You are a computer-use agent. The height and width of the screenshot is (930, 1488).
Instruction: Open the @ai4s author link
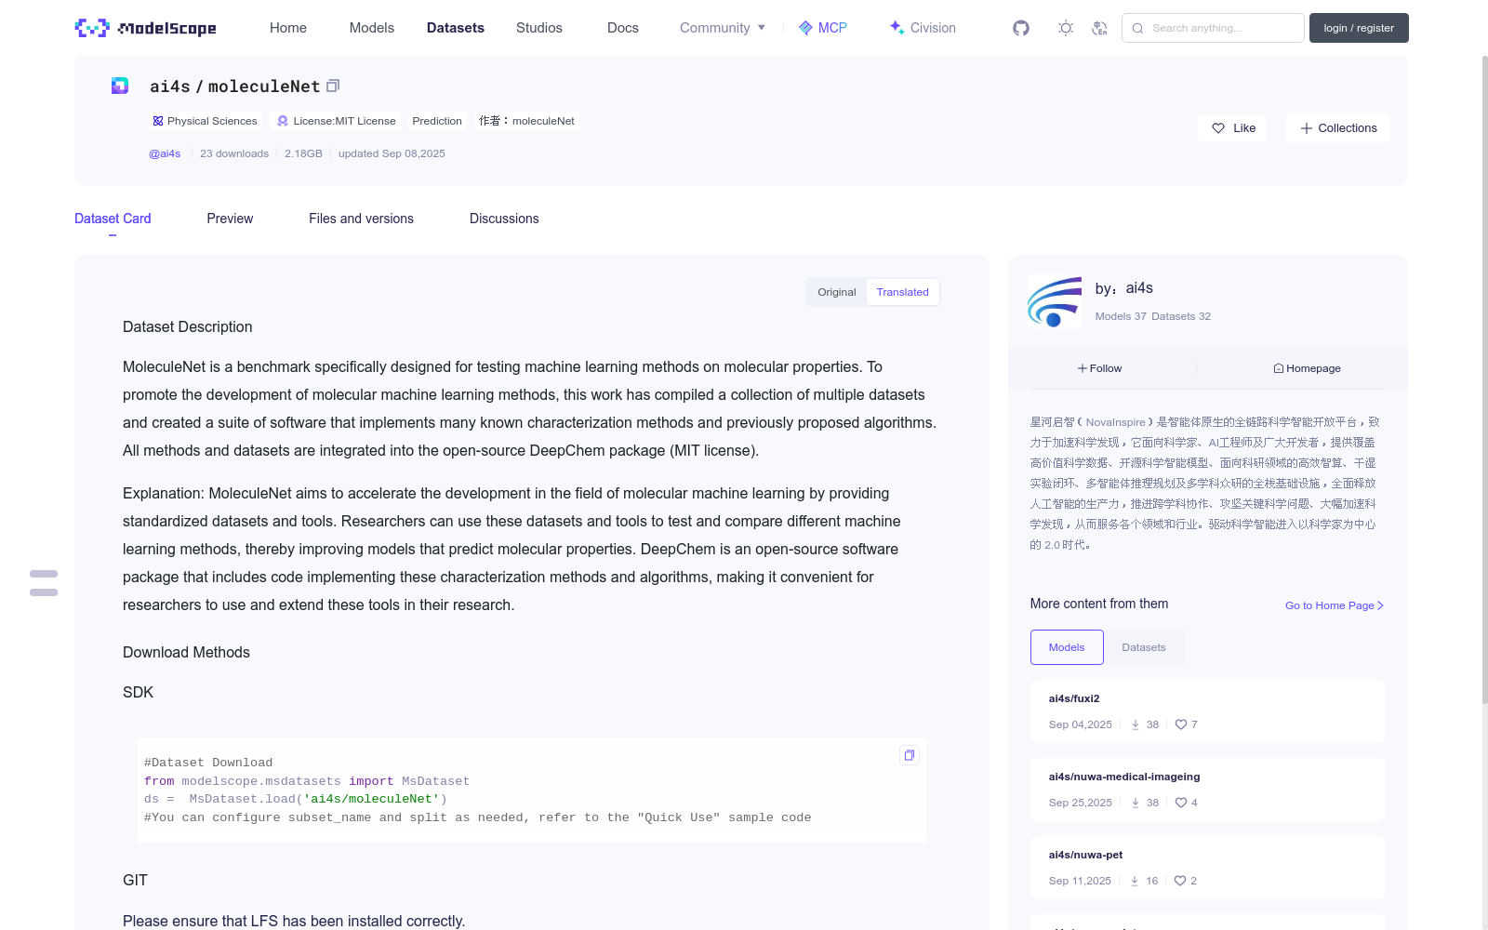(165, 153)
